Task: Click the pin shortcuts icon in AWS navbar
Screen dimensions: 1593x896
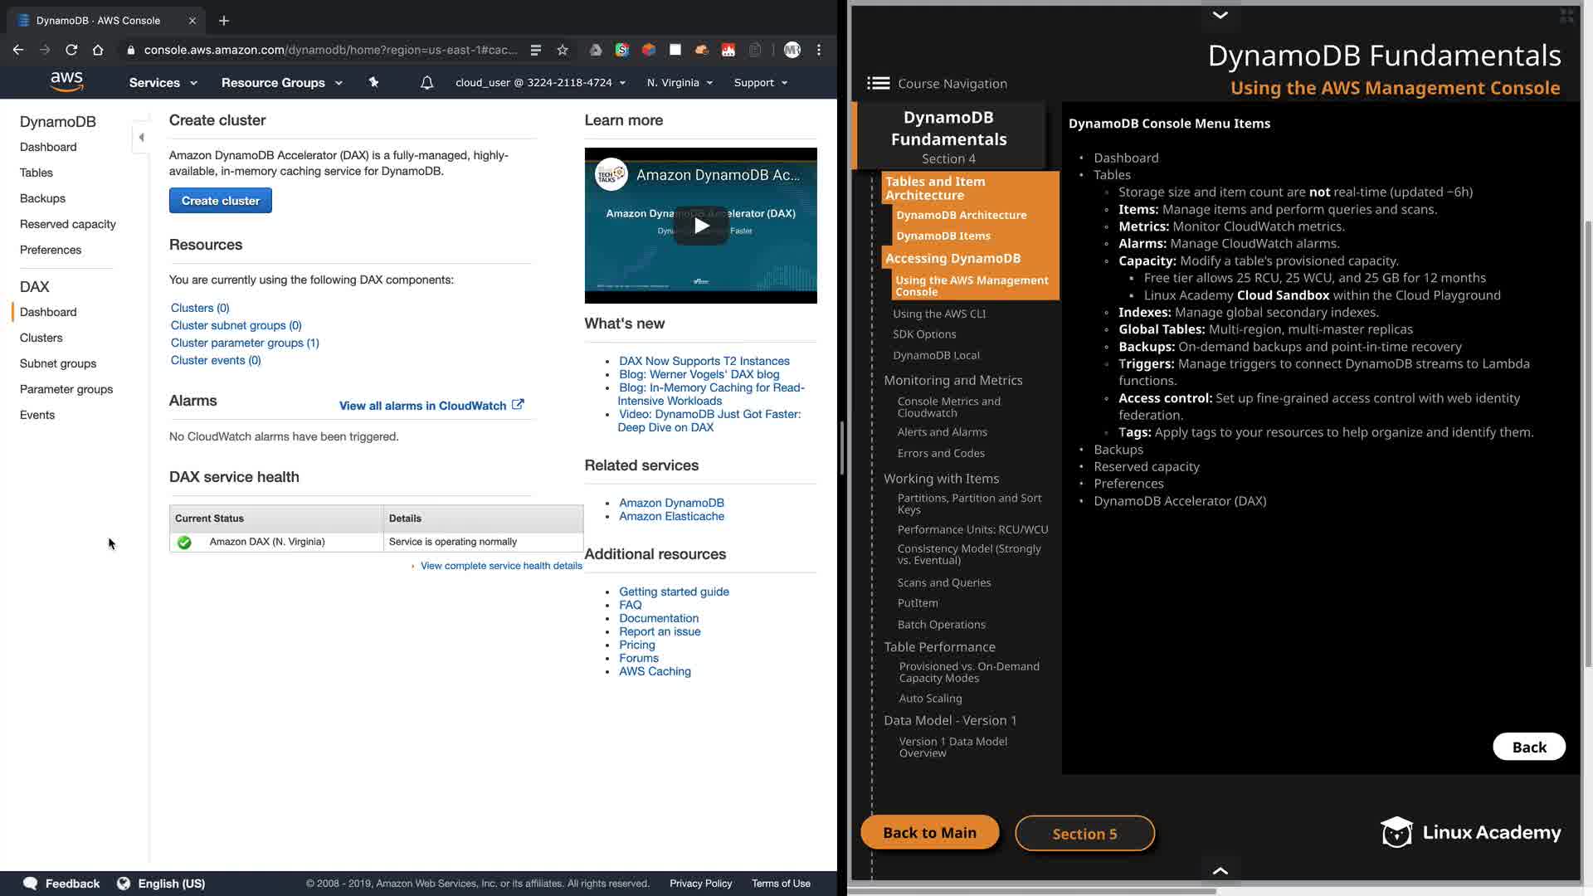Action: [x=373, y=82]
